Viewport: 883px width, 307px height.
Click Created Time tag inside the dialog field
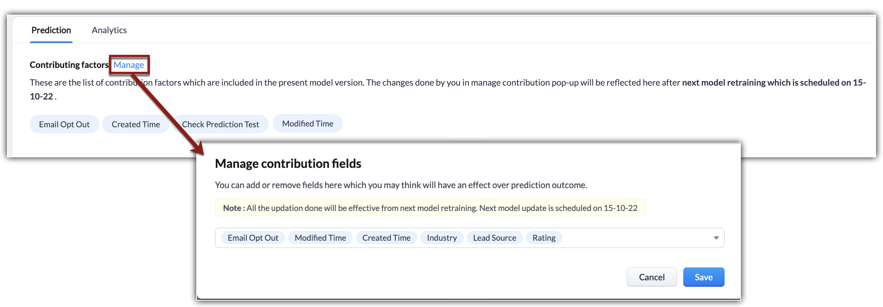pos(386,238)
